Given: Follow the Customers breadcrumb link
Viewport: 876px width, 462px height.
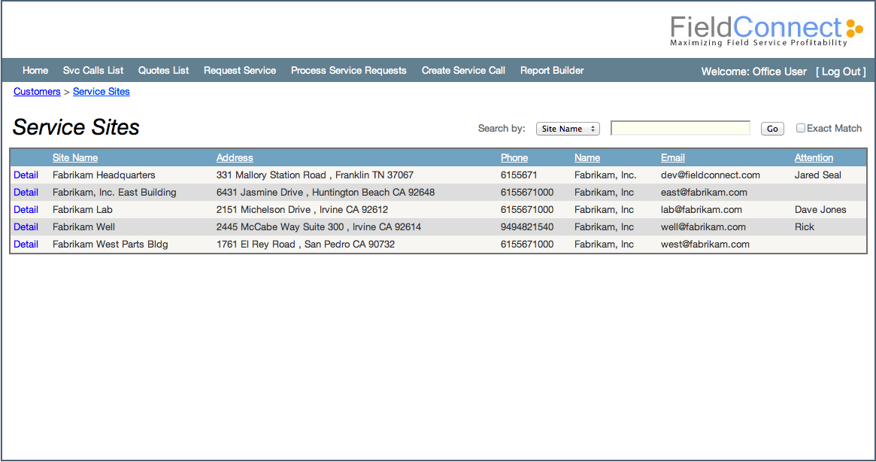Looking at the screenshot, I should pyautogui.click(x=37, y=92).
